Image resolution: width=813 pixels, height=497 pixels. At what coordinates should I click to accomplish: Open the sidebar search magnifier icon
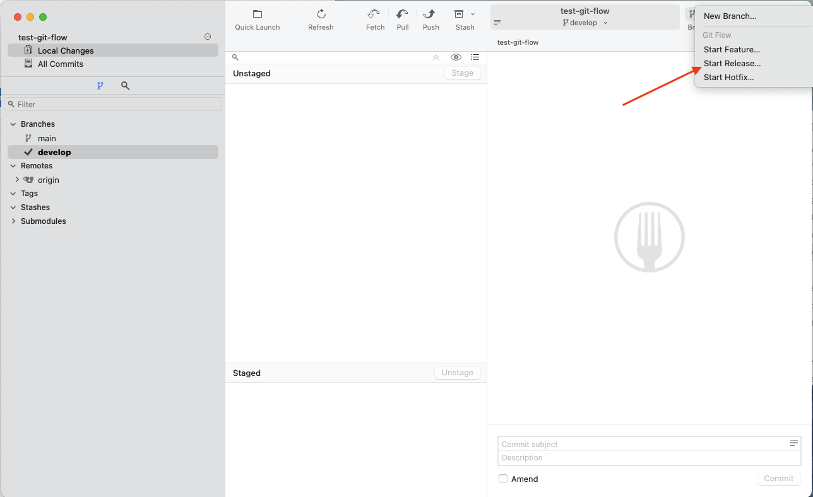[x=125, y=86]
